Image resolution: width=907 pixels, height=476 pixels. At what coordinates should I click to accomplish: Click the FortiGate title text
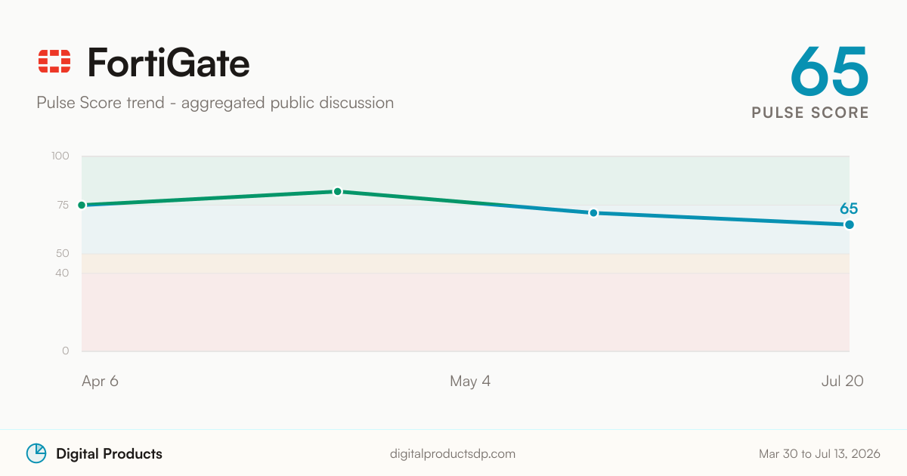(169, 62)
